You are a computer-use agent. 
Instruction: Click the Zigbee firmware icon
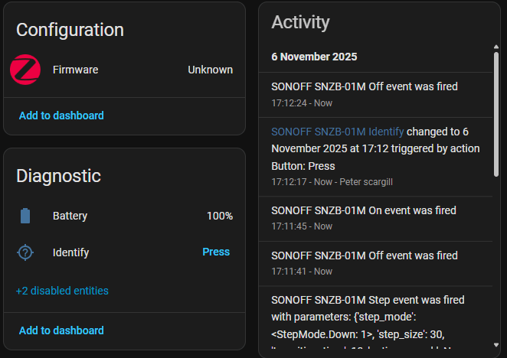click(25, 70)
